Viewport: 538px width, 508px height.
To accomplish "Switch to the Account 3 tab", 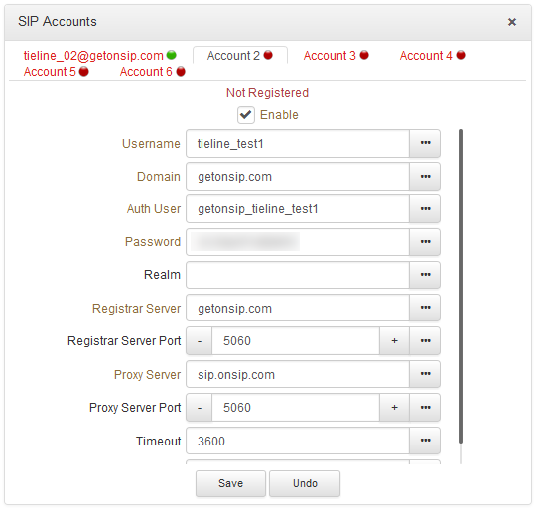I will coord(336,55).
